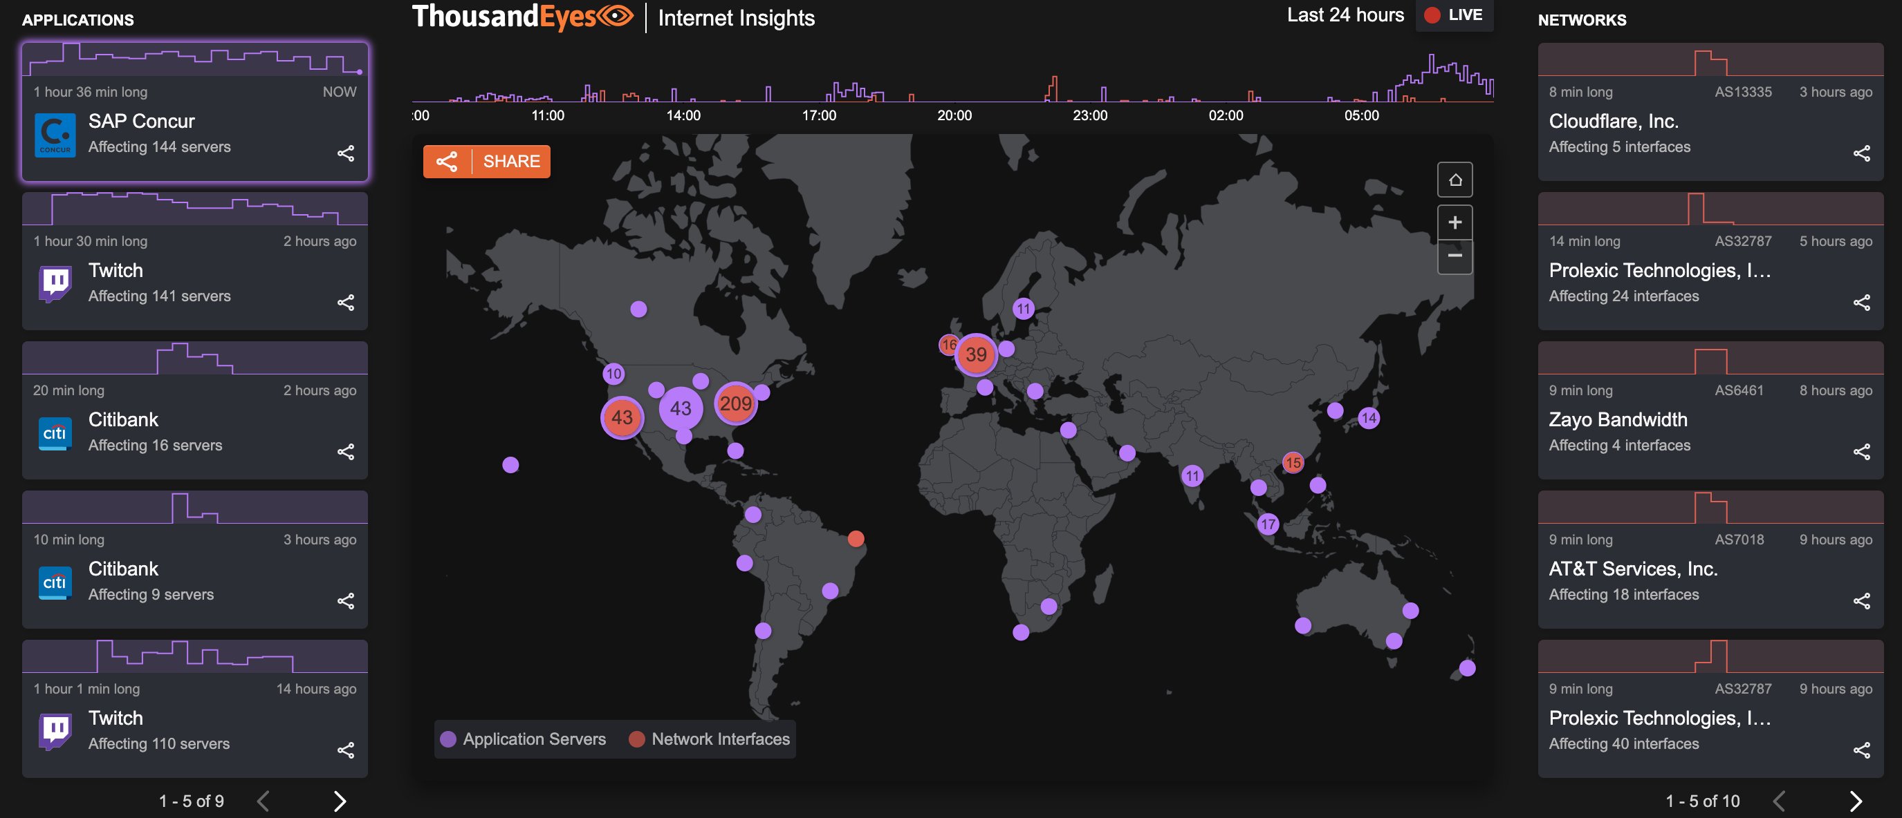Share the Twitch 110 servers outage
This screenshot has height=818, width=1902.
point(346,750)
